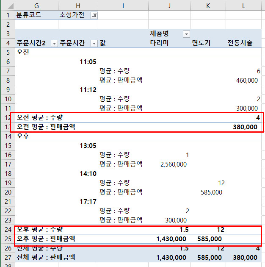Viewport: 265px width, 267px height.
Task: Open the 제품명 column filter dropdown
Action: [186, 34]
